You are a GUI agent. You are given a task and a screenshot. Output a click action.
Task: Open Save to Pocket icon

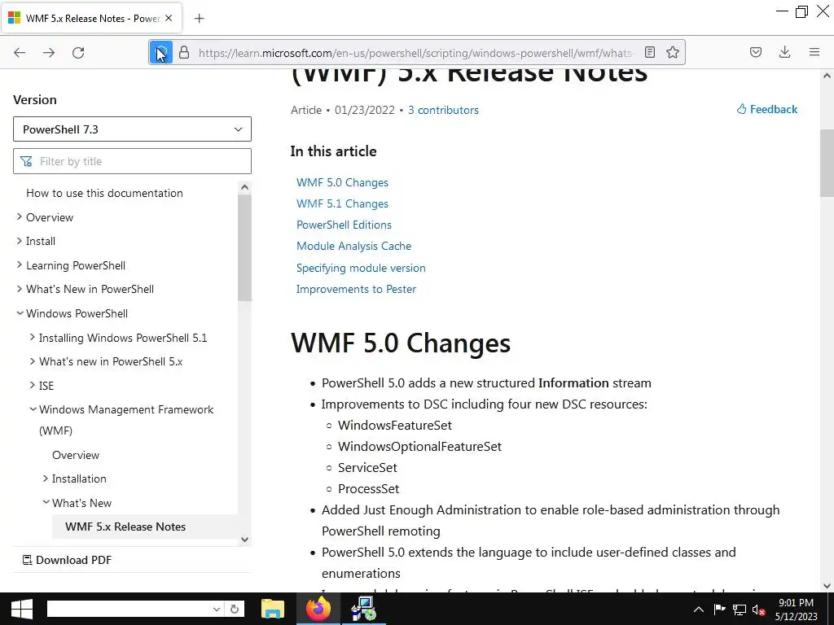coord(755,52)
